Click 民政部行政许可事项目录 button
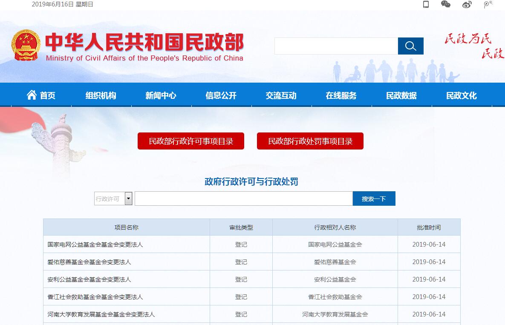Image resolution: width=505 pixels, height=325 pixels. (x=190, y=141)
